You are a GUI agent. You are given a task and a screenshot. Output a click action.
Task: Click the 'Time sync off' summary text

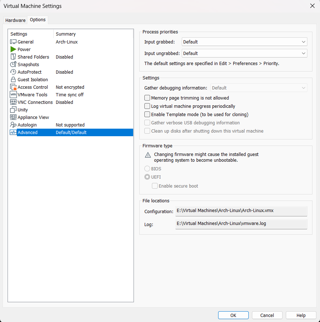pyautogui.click(x=69, y=95)
